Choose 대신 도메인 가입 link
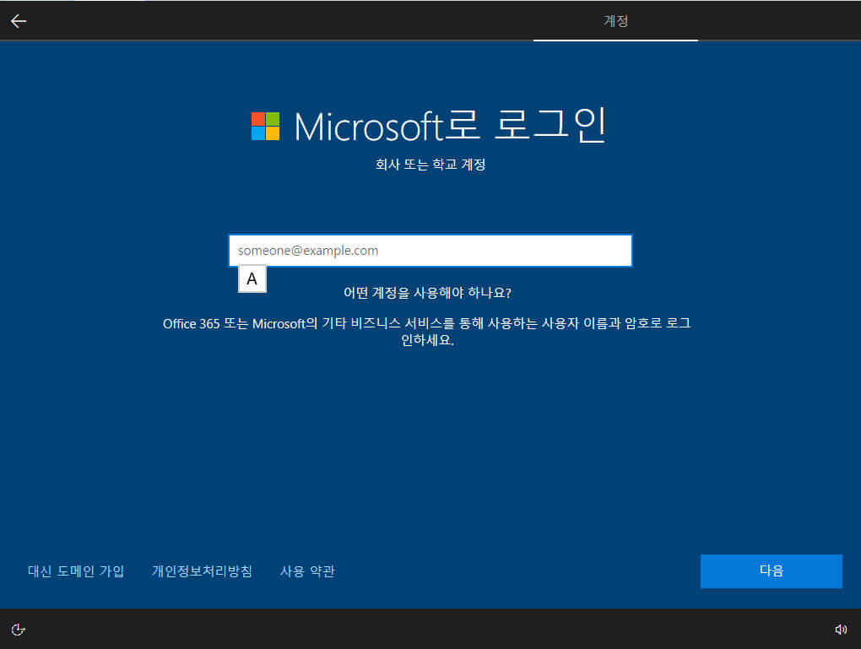This screenshot has height=649, width=861. pos(76,571)
